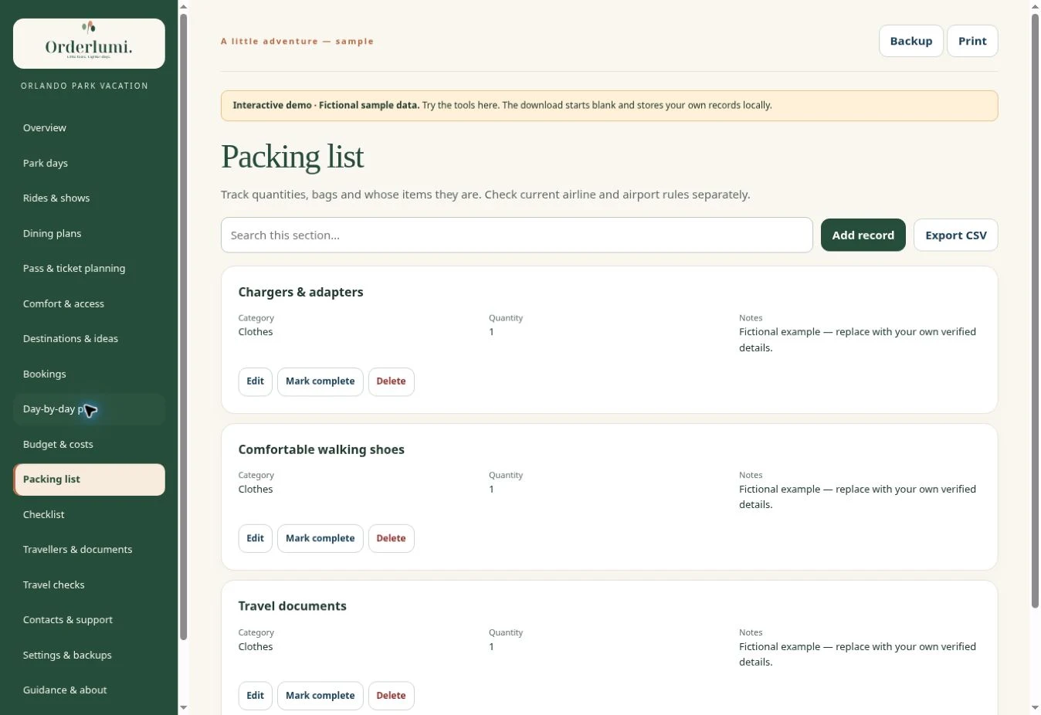Image resolution: width=1041 pixels, height=715 pixels.
Task: Open Rides & shows
Action: [89, 198]
